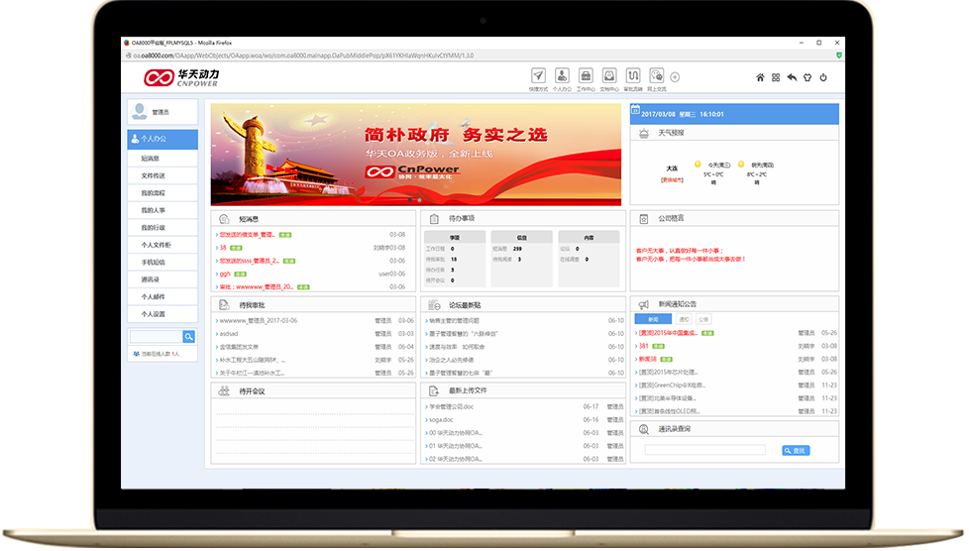
Task: Open 我的行政 in the sidebar
Action: pos(162,228)
